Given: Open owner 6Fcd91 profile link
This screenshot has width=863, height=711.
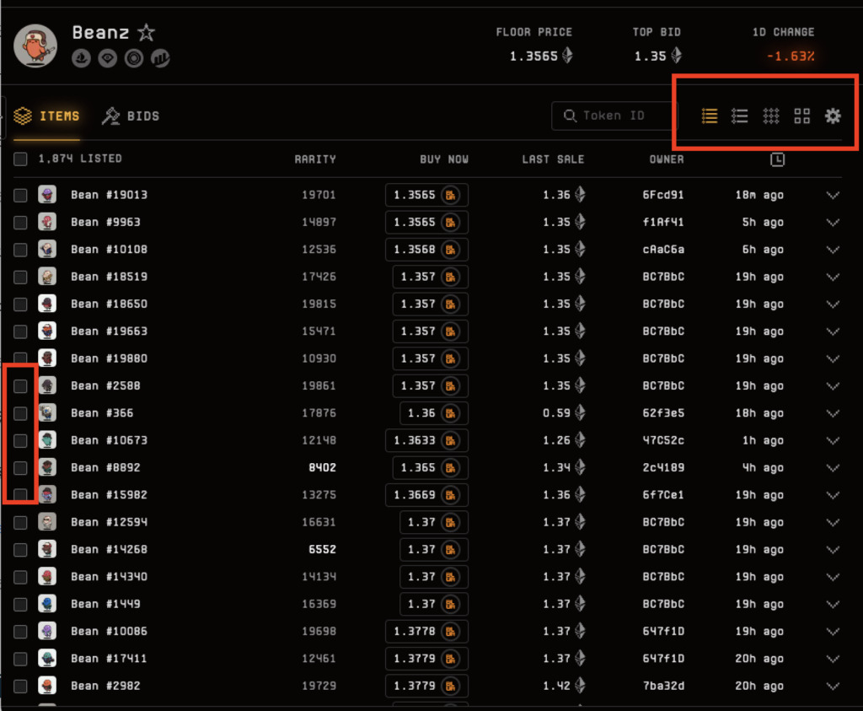Looking at the screenshot, I should click(663, 195).
